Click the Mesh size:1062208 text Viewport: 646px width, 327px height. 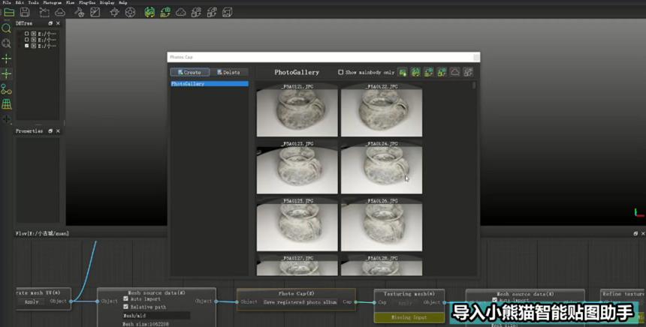[146, 324]
